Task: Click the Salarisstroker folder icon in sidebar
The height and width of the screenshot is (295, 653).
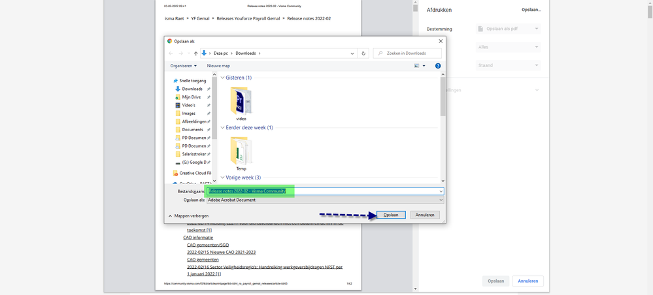Action: click(178, 154)
